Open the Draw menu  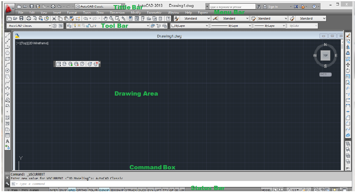point(100,13)
